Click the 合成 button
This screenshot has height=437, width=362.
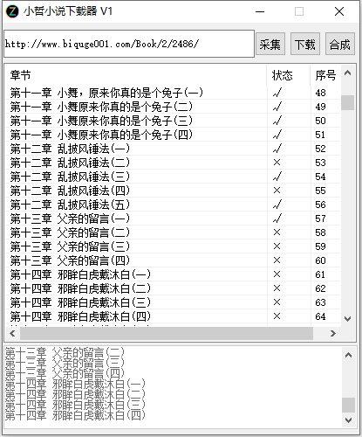(340, 44)
